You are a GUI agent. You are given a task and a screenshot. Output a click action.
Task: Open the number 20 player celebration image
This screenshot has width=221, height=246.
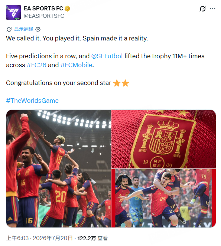pos(163,198)
